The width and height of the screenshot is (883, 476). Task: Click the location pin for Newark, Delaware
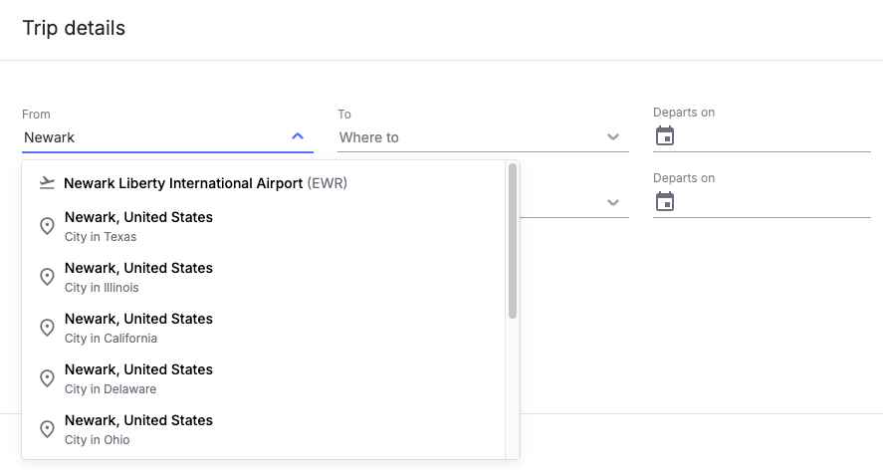pyautogui.click(x=47, y=378)
